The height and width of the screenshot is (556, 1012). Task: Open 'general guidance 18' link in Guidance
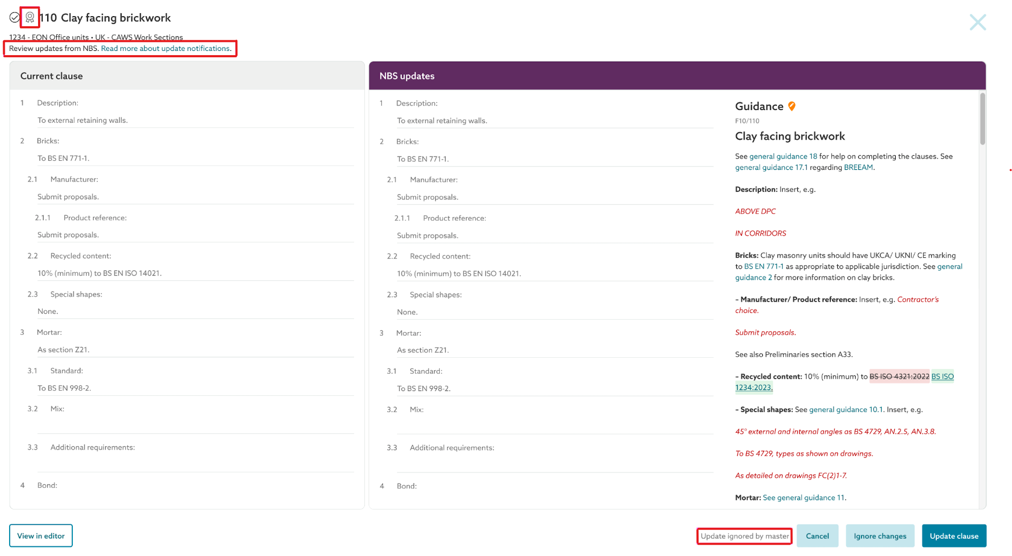pos(783,156)
